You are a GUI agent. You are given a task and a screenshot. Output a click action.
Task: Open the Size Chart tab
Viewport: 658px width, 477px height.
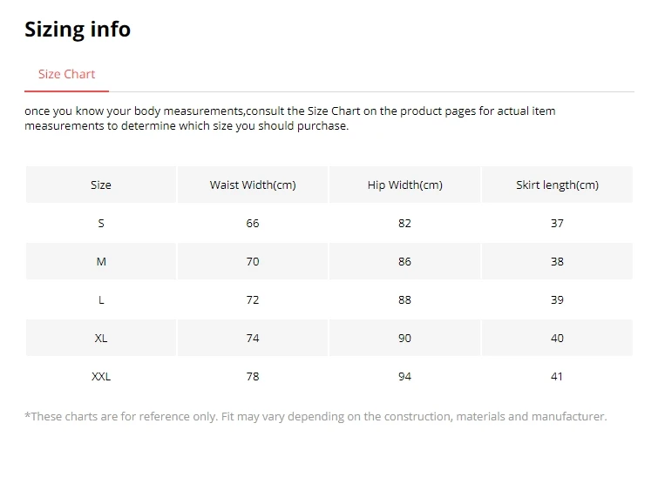tap(66, 74)
